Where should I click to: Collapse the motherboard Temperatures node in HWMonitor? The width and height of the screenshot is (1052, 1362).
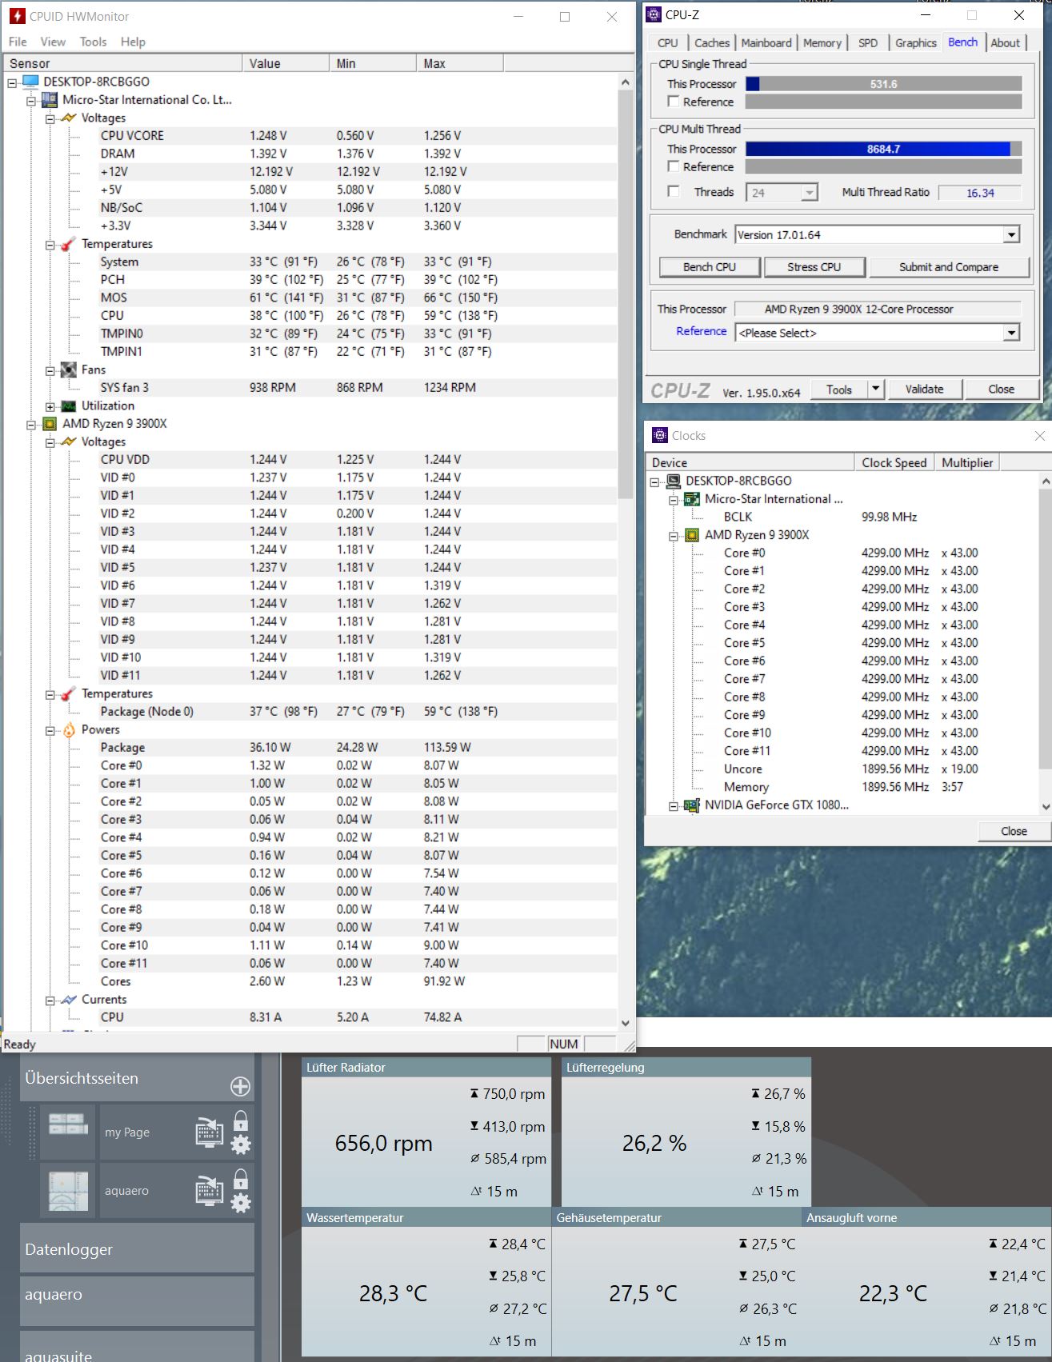pyautogui.click(x=50, y=245)
